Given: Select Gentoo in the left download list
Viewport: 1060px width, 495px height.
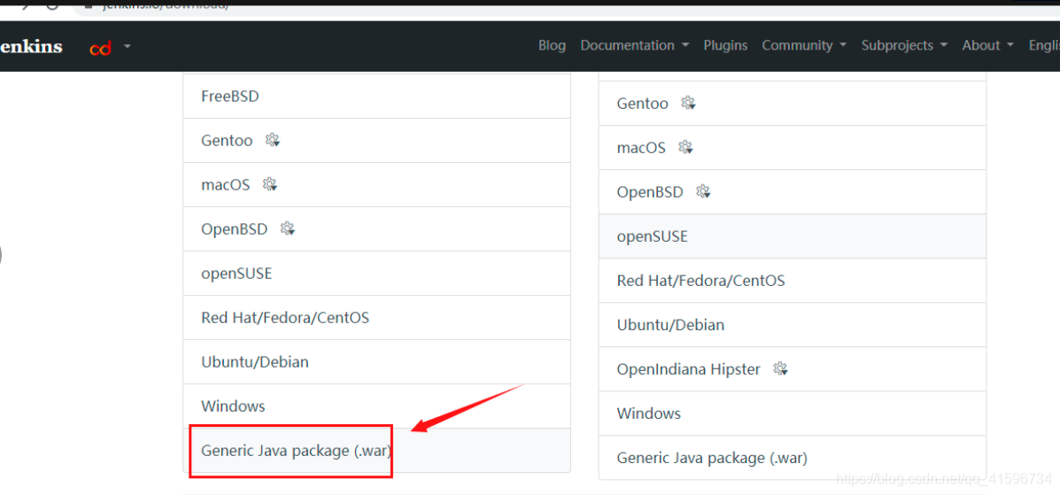Looking at the screenshot, I should pos(376,141).
